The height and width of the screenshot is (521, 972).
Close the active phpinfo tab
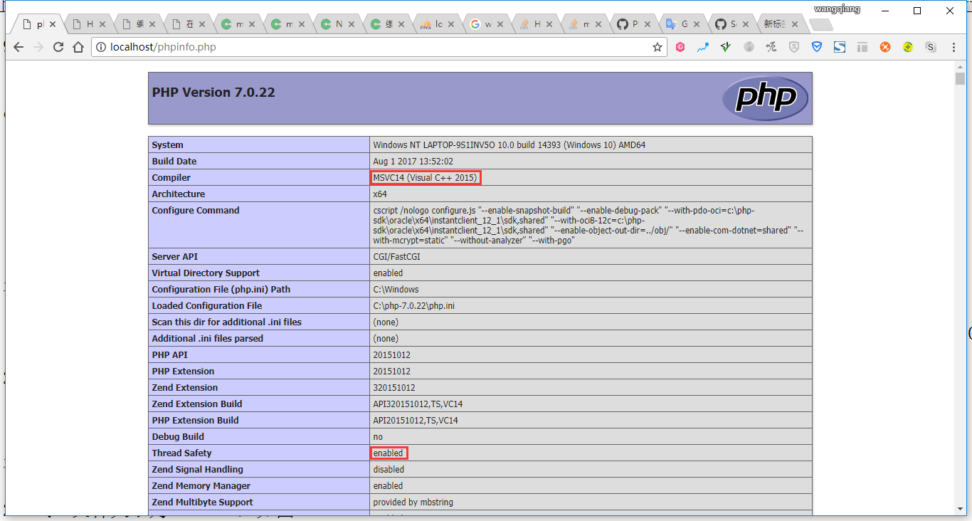pos(53,24)
